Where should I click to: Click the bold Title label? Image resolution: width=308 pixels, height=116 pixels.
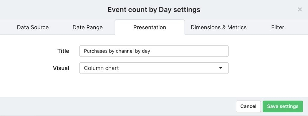pyautogui.click(x=63, y=51)
